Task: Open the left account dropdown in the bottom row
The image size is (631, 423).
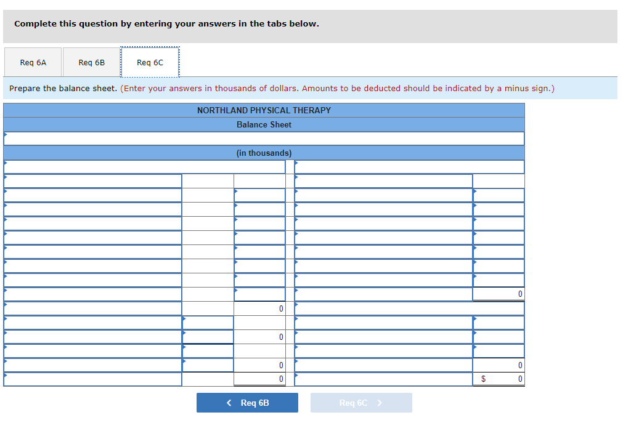Action: 93,379
